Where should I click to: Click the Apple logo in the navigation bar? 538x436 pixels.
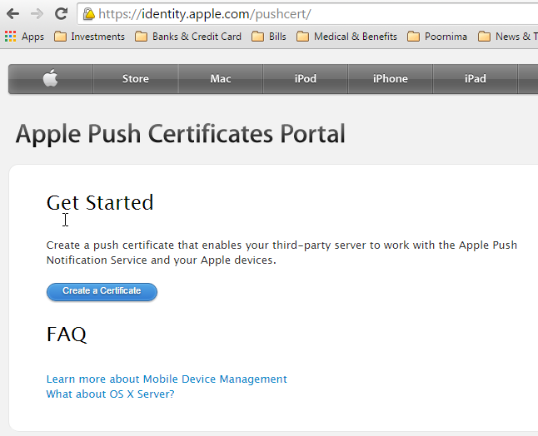(51, 78)
